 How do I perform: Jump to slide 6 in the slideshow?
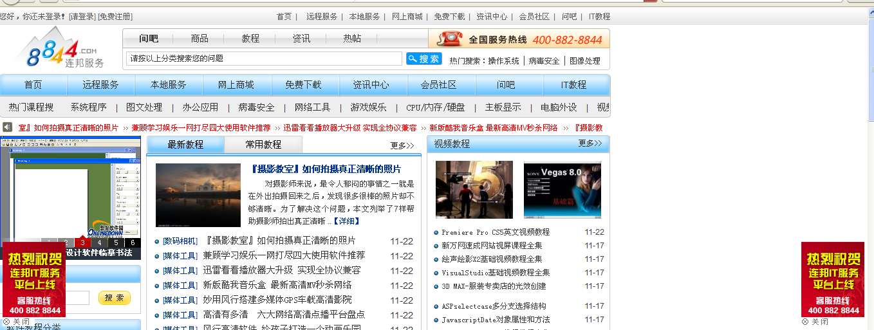pos(133,243)
